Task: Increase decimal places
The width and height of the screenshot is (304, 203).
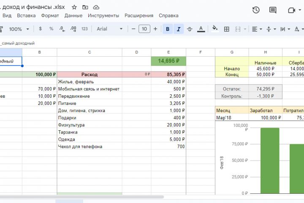Action: (73, 29)
